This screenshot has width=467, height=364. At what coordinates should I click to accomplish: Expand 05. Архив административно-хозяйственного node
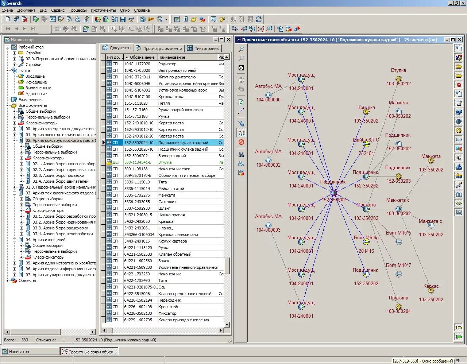[15, 263]
